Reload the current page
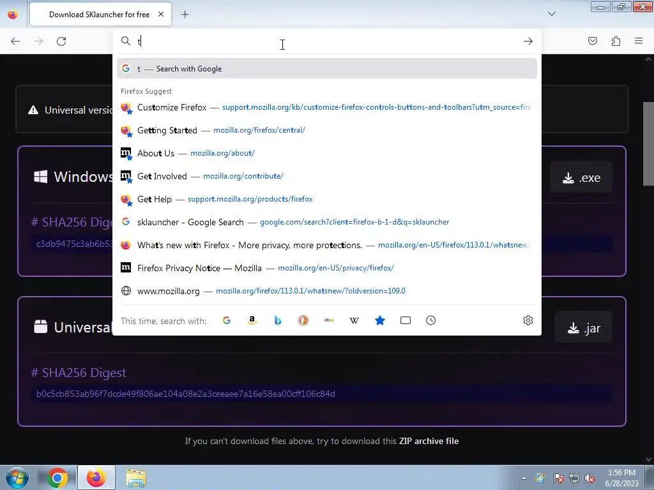 click(x=61, y=41)
